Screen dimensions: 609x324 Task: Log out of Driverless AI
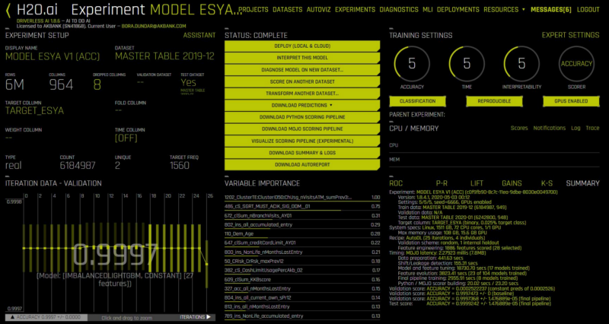(588, 10)
